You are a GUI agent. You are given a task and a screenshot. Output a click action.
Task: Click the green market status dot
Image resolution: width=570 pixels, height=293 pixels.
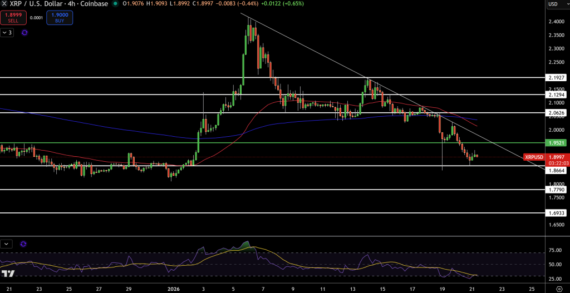point(116,4)
